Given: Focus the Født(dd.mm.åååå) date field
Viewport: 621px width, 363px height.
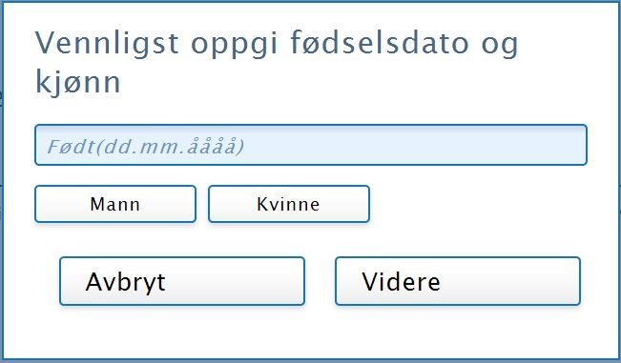Looking at the screenshot, I should tap(311, 145).
